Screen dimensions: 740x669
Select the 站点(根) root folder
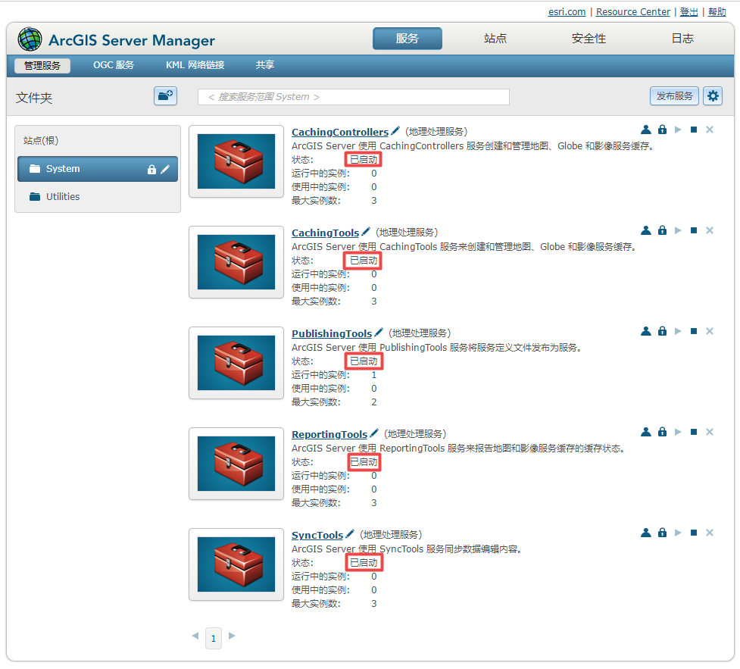point(41,141)
